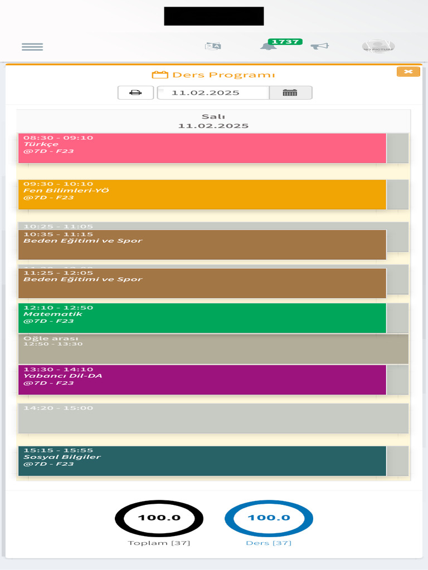Print the lesson schedule
This screenshot has width=428, height=570.
[x=135, y=93]
